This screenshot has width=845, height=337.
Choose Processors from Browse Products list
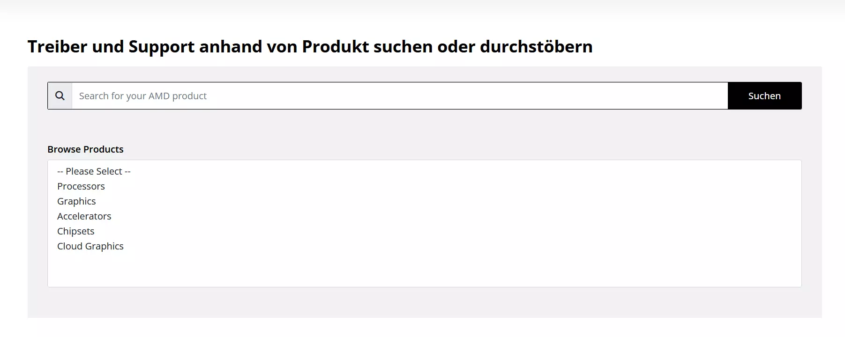coord(424,186)
